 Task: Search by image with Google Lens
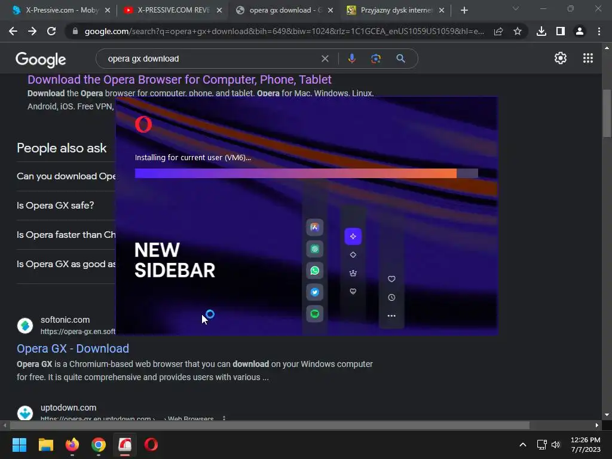coord(376,59)
